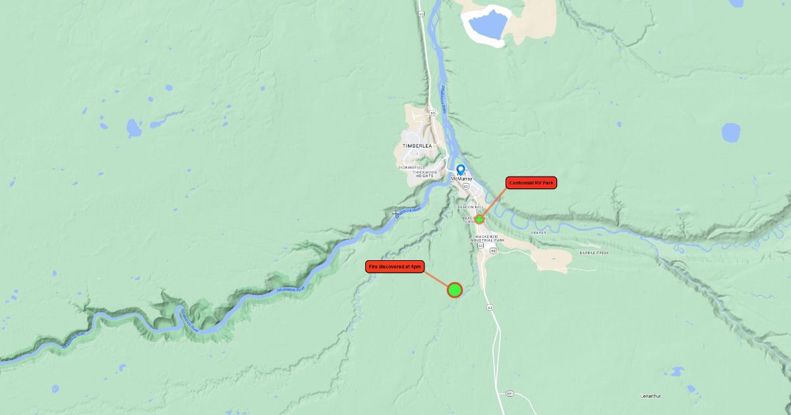The height and width of the screenshot is (415, 791).
Task: Open the 'Fire discovered at 4pm' label
Action: pyautogui.click(x=395, y=266)
